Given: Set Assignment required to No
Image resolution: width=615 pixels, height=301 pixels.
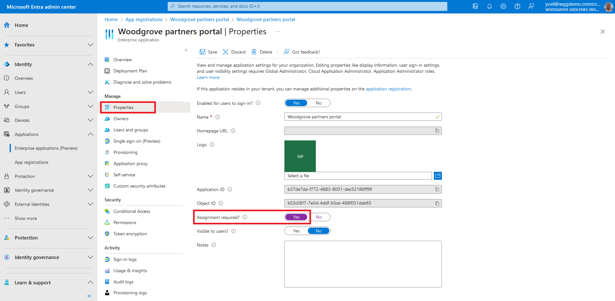Looking at the screenshot, I should [x=318, y=217].
